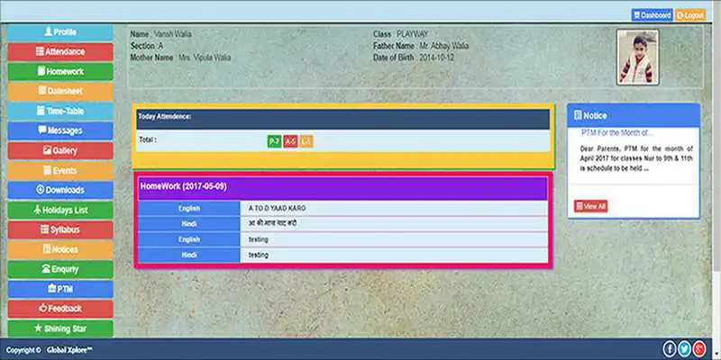This screenshot has width=721, height=360.
Task: Click the green P-7 present badge
Action: [x=274, y=141]
